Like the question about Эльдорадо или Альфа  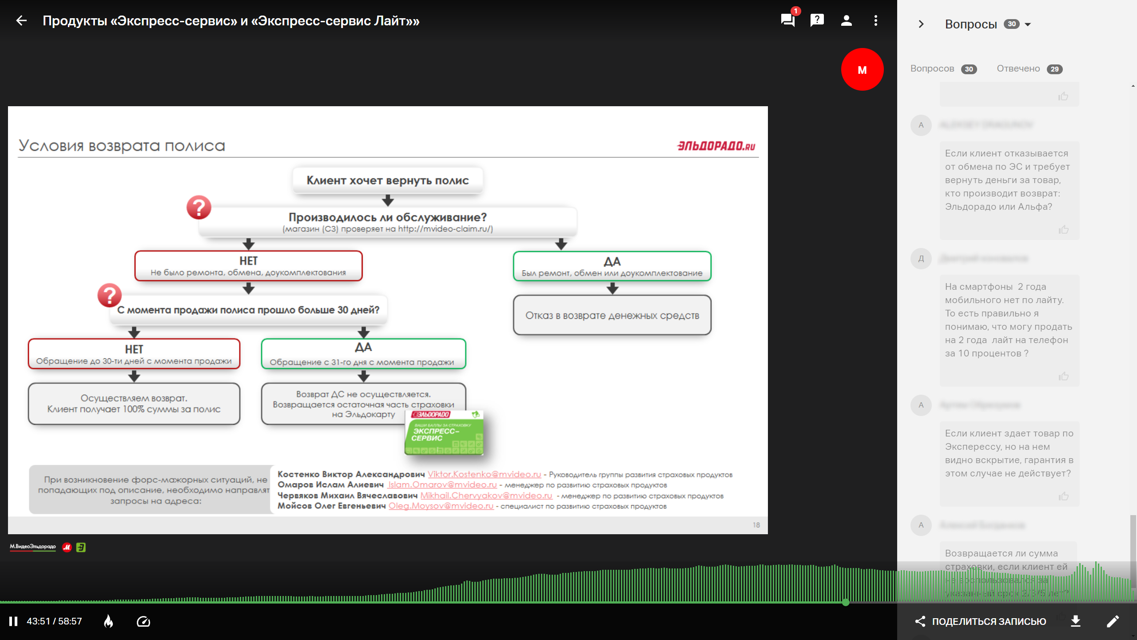(1063, 229)
